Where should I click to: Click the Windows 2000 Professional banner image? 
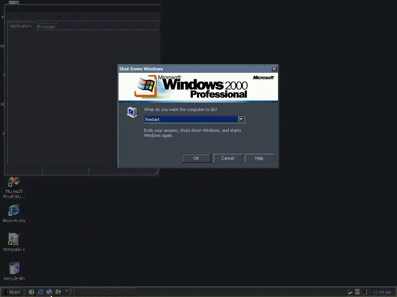pyautogui.click(x=198, y=87)
